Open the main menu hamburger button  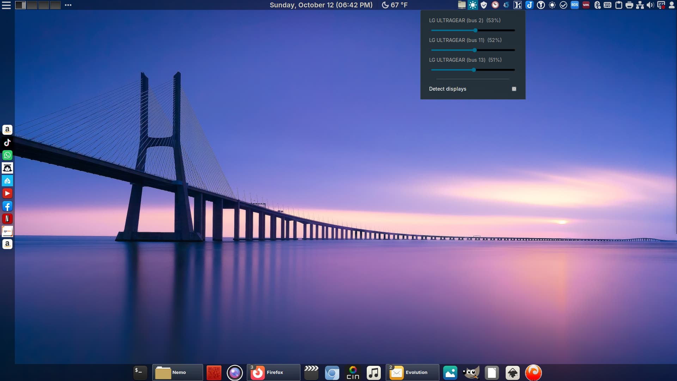click(6, 5)
